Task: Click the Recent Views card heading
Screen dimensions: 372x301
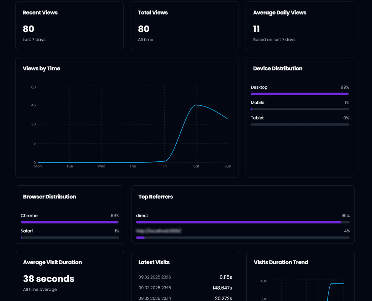Action: point(40,13)
